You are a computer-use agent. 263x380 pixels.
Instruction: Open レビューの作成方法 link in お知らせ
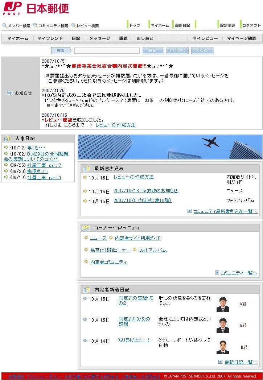click(115, 125)
